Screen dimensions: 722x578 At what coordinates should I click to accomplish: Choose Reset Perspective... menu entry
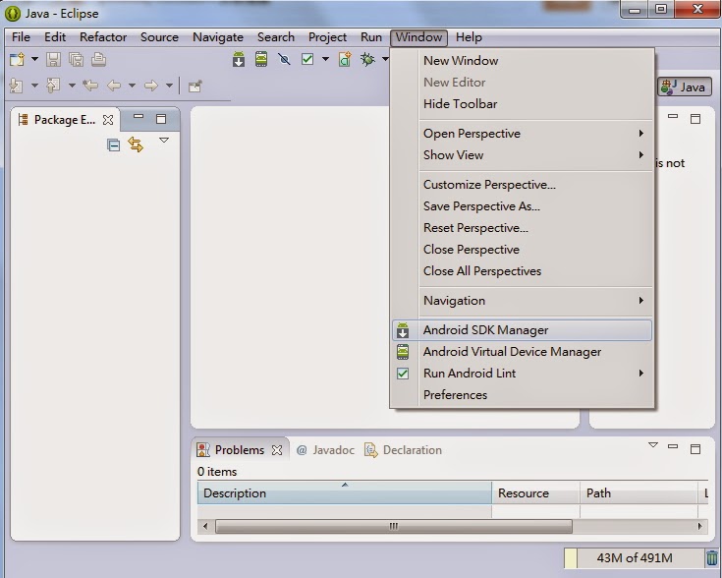click(x=523, y=228)
